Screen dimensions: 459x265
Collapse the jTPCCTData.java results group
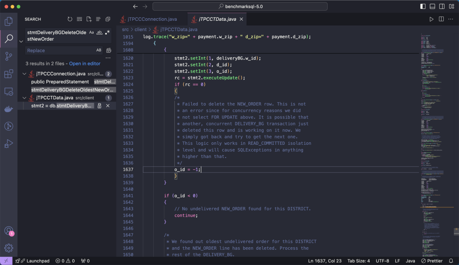coord(25,98)
